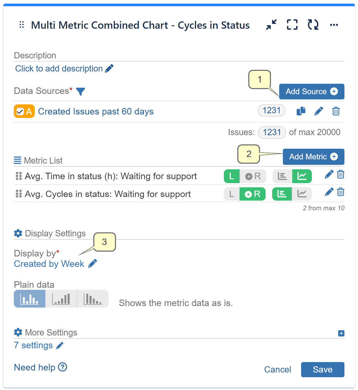The width and height of the screenshot is (358, 390).
Task: Click the Need help link
Action: point(35,367)
